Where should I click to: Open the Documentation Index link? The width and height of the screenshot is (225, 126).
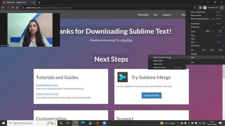[47, 85]
